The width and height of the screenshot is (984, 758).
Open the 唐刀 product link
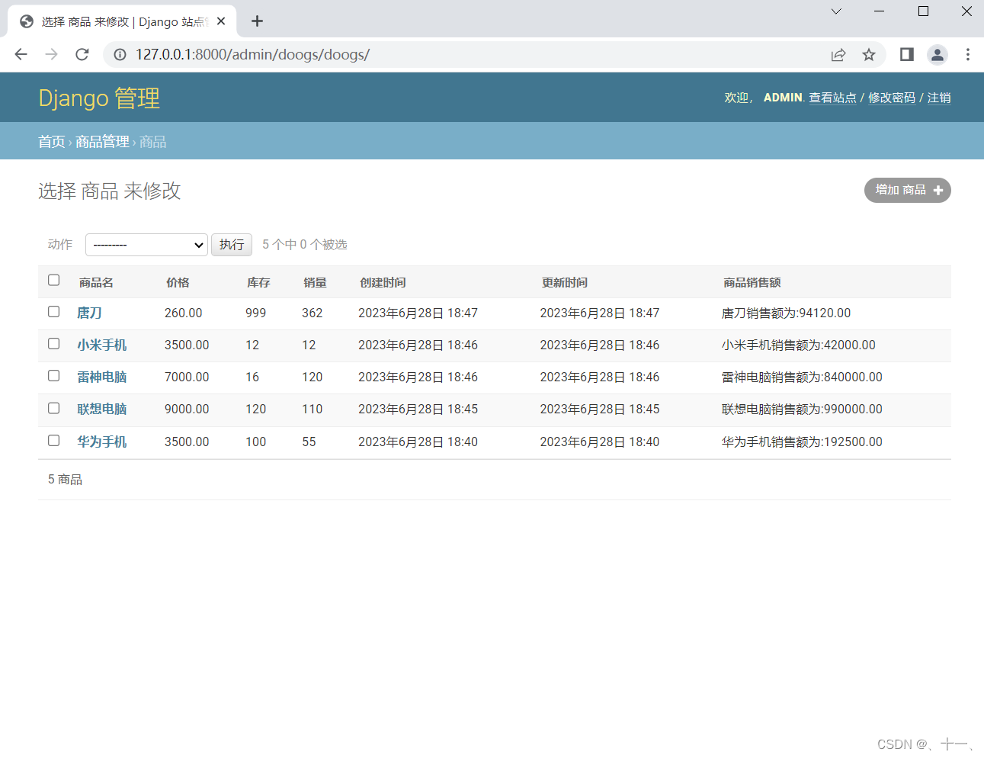(89, 313)
